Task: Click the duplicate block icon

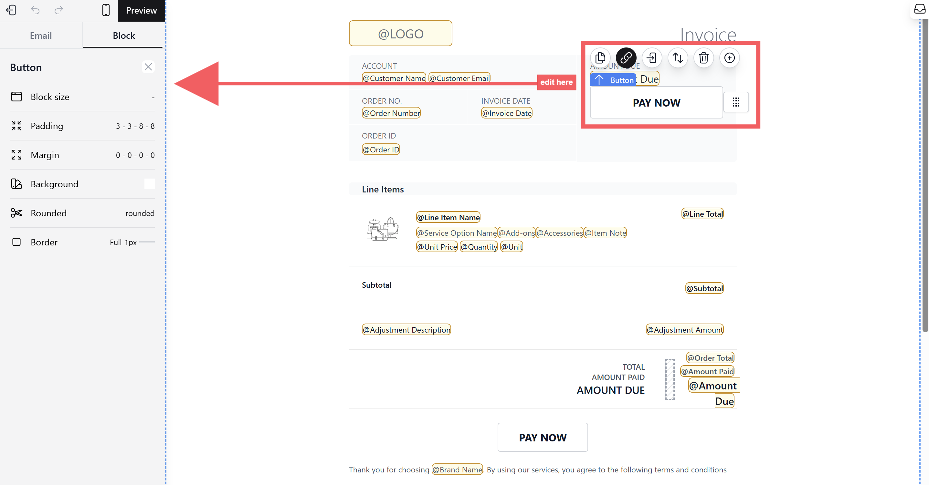Action: (600, 58)
